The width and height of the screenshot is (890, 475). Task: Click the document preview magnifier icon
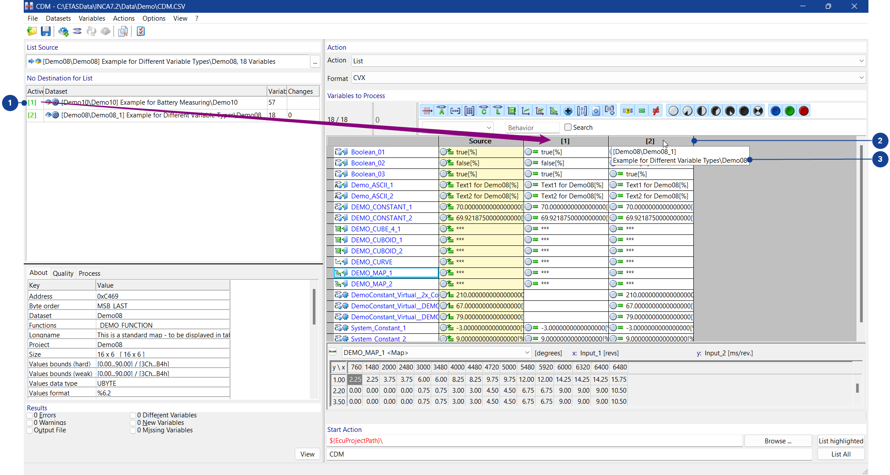point(123,31)
